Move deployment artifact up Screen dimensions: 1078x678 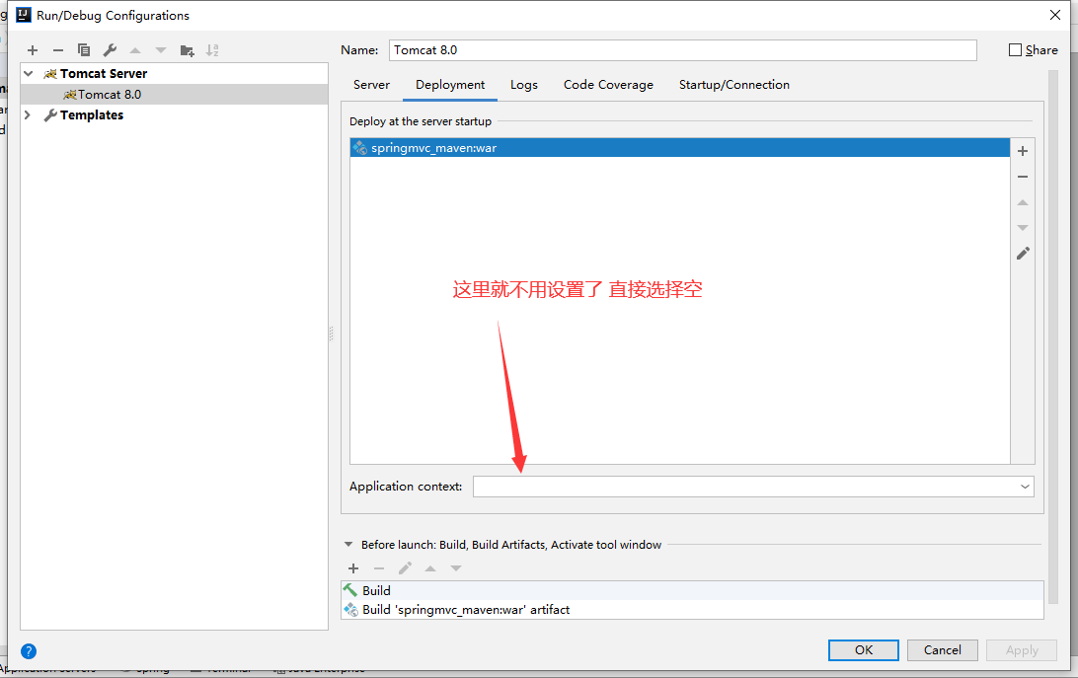(1023, 202)
